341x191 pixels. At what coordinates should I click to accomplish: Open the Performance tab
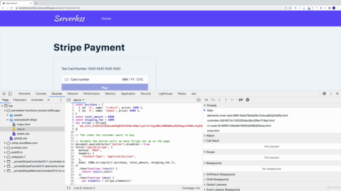click(92, 93)
